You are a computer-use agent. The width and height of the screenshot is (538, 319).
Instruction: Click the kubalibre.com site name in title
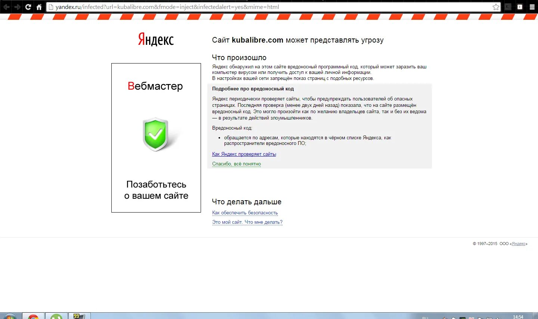coord(257,40)
